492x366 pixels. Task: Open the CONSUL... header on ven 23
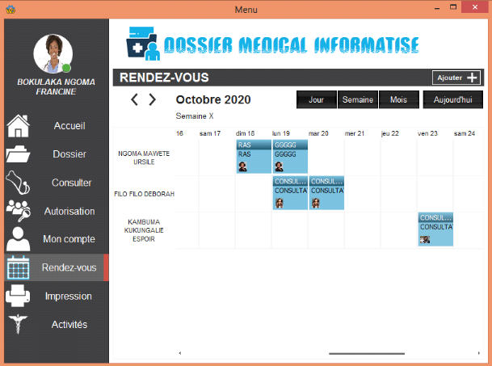pos(435,217)
